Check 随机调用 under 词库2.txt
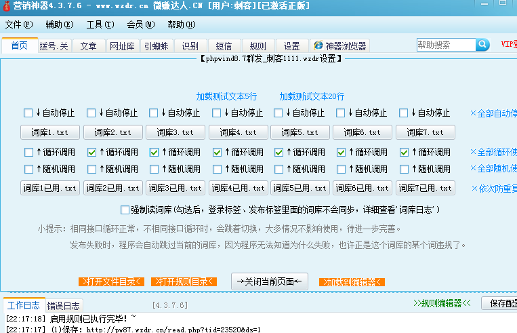The height and width of the screenshot is (333, 517). click(91, 170)
